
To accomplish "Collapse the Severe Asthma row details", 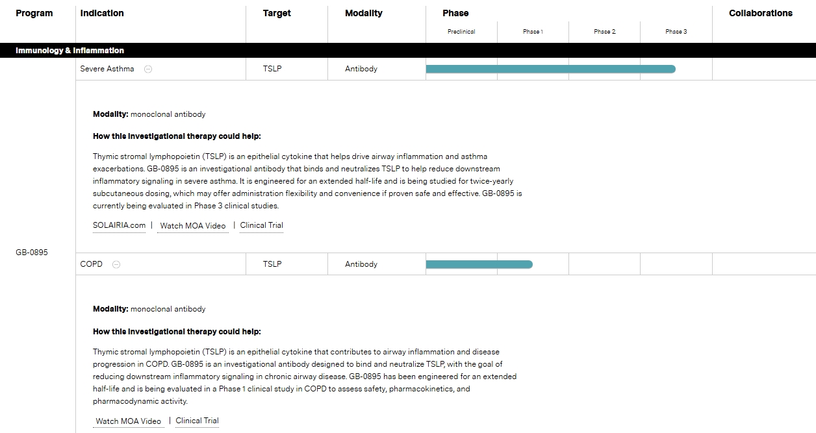I will tap(148, 69).
